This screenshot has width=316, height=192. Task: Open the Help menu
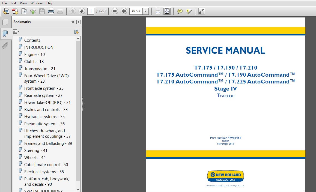point(50,3)
